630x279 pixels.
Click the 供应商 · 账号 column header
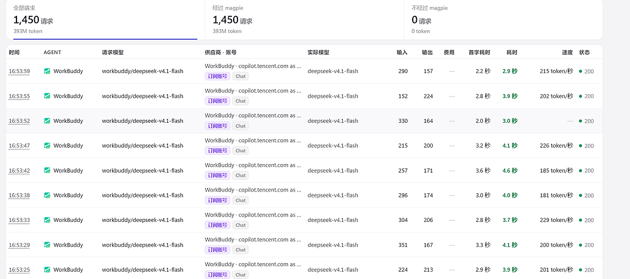point(220,53)
